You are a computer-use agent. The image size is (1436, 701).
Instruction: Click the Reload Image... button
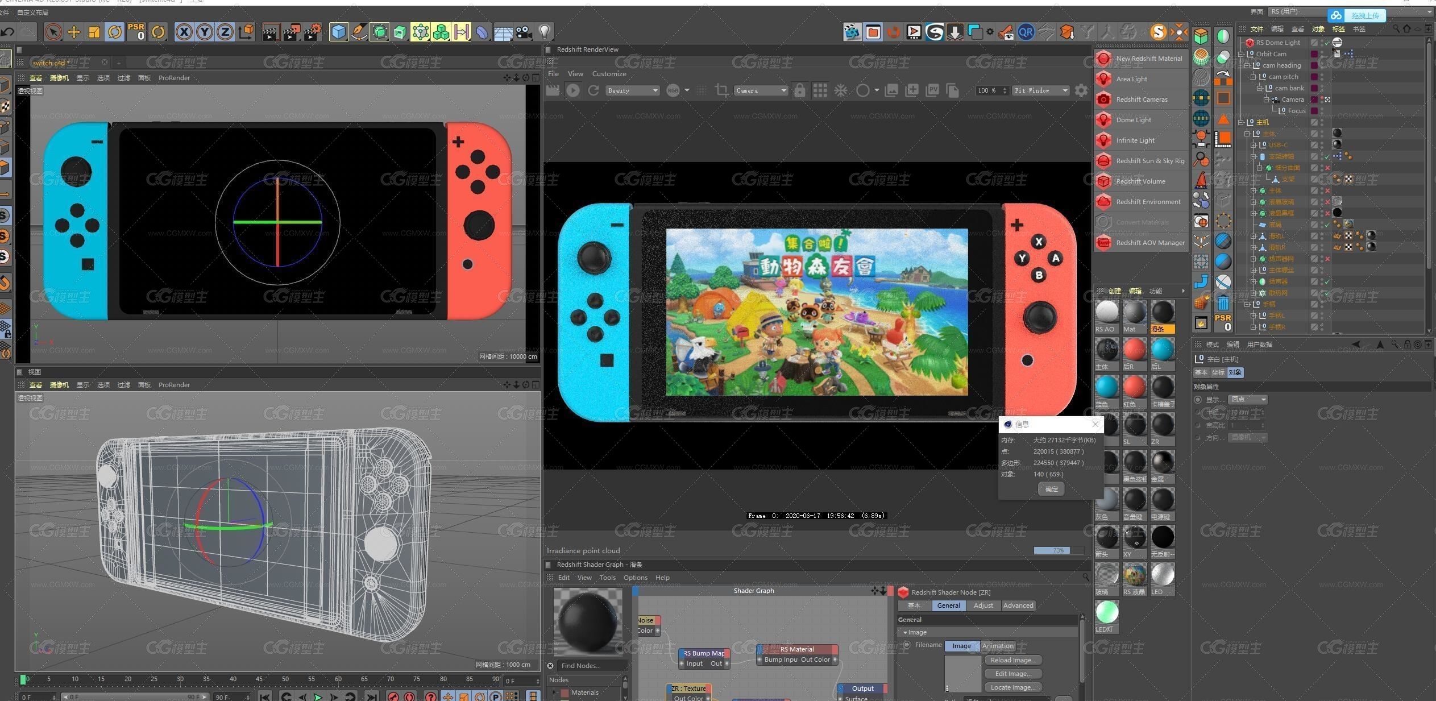coord(1013,660)
